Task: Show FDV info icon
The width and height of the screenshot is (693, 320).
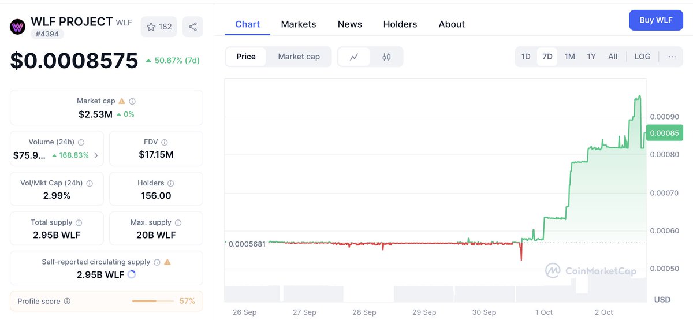Action: tap(165, 142)
